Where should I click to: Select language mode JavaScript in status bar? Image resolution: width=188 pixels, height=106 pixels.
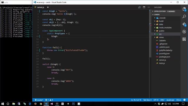tap(170, 100)
